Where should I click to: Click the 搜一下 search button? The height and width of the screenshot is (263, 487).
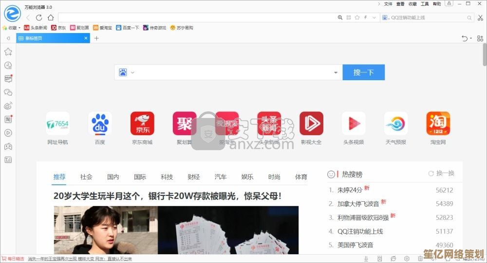(363, 72)
